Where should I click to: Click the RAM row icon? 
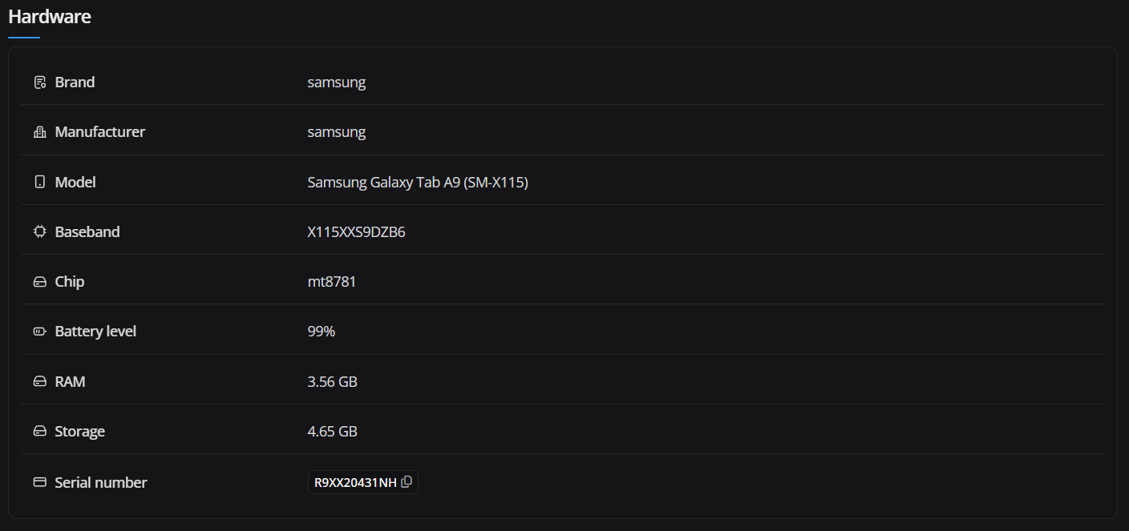(40, 382)
